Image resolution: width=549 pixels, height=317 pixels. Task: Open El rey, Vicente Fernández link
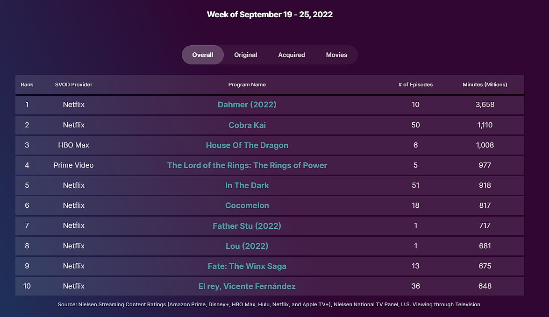click(x=247, y=286)
